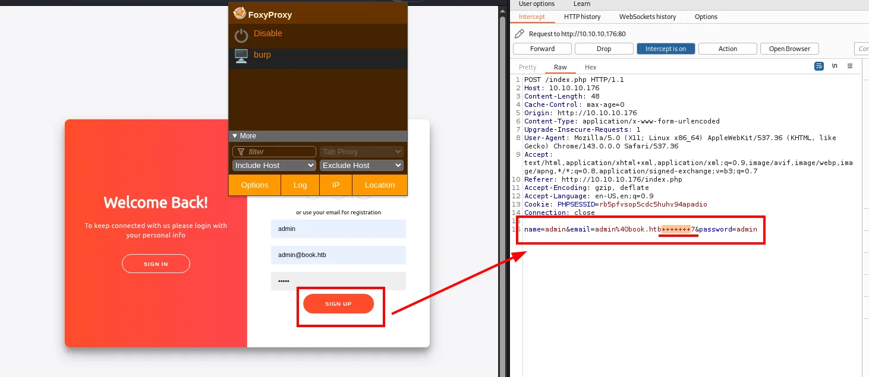Click the Welcome Back! heading
Screen dimensions: 869x377
[x=156, y=202]
